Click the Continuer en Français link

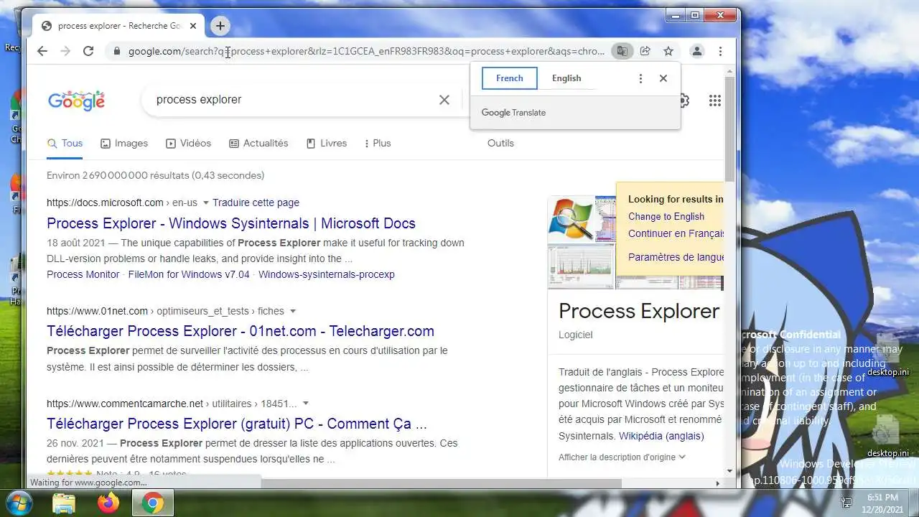pos(676,233)
